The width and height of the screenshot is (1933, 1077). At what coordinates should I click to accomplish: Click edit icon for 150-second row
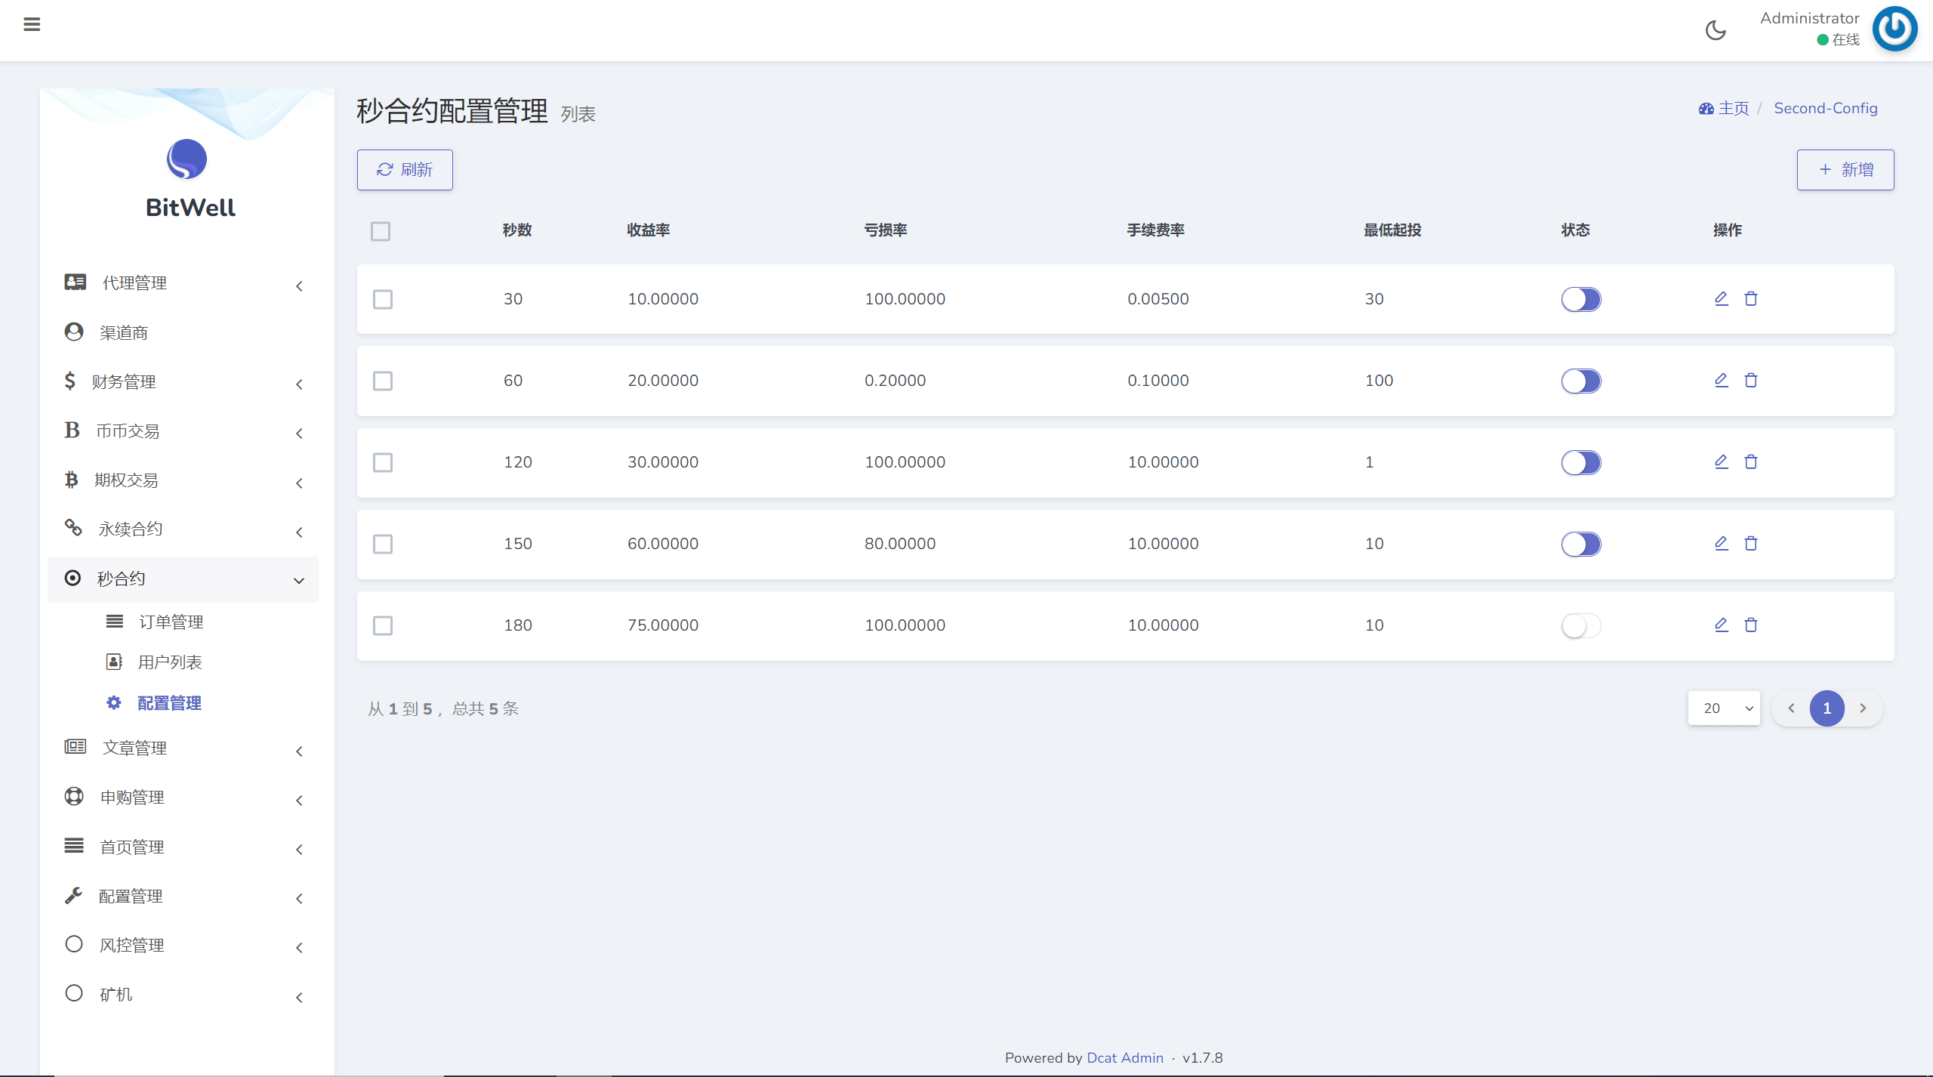pos(1721,543)
